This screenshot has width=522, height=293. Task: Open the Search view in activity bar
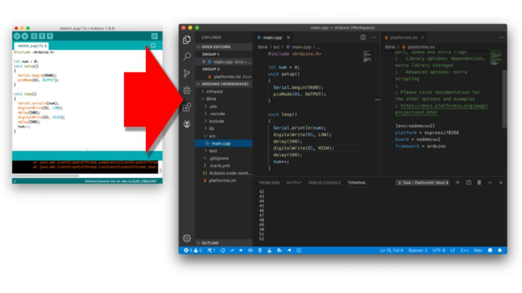click(x=187, y=56)
